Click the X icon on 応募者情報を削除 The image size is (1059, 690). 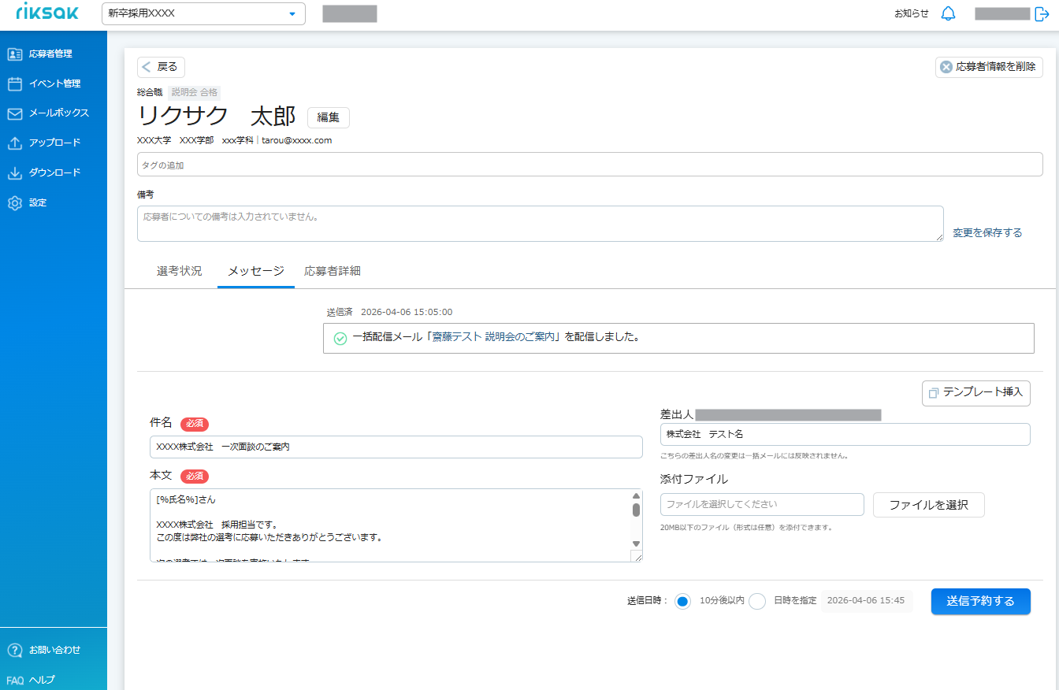[946, 67]
